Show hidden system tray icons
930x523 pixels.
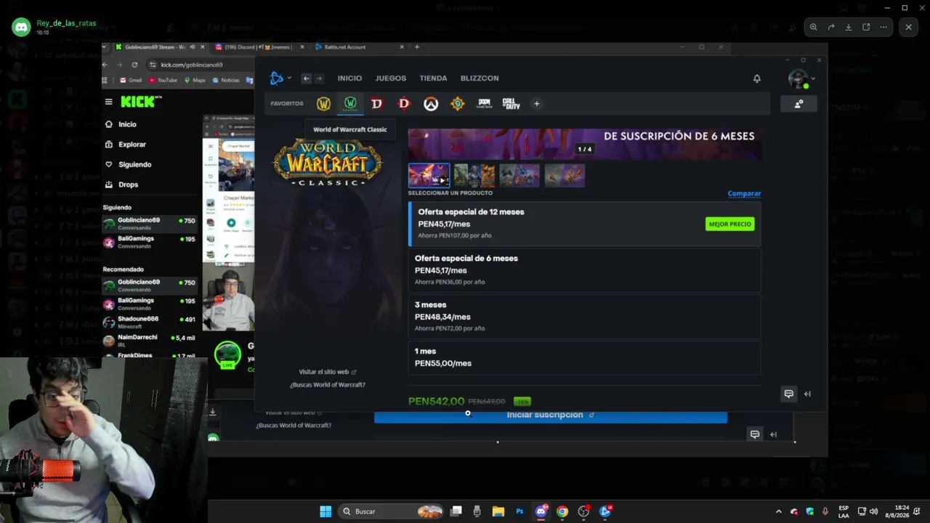click(x=779, y=511)
